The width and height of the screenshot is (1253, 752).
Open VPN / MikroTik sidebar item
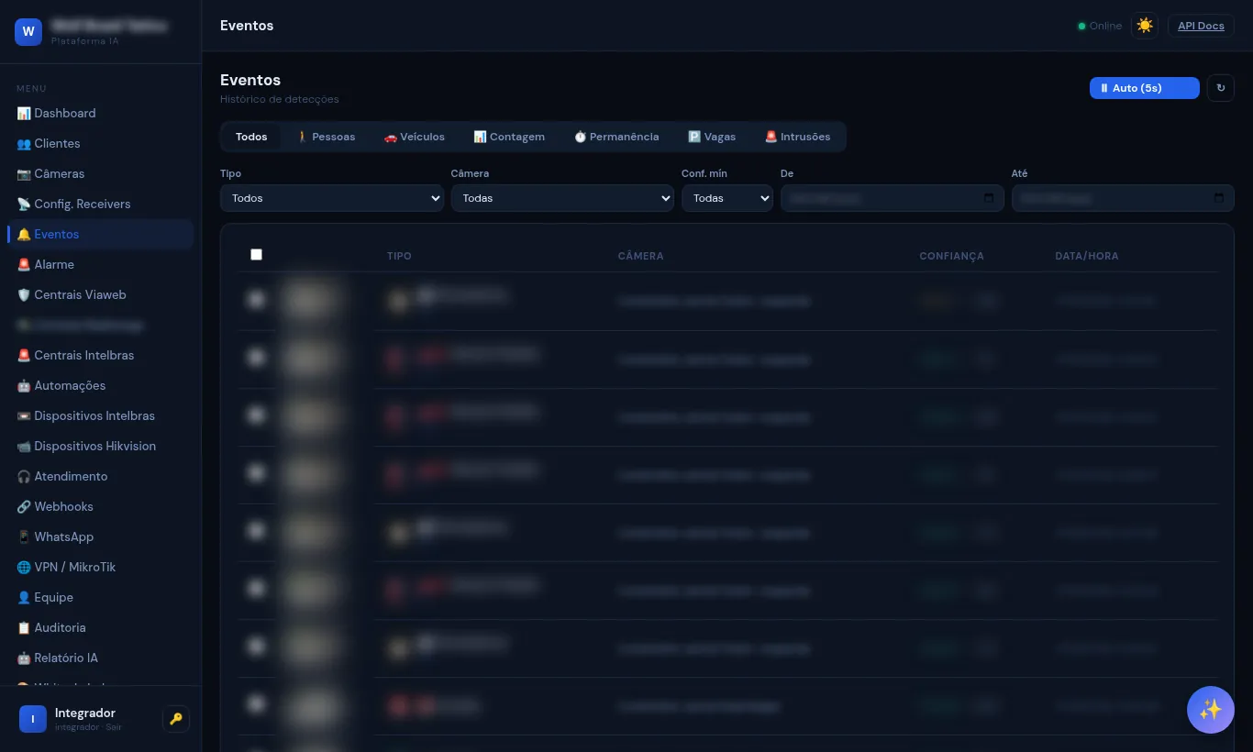pos(101,567)
